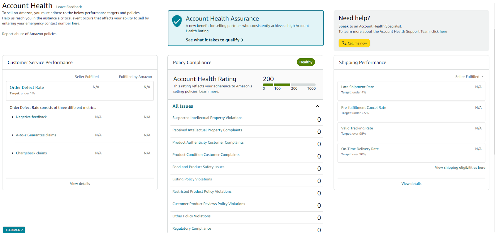Click the 'here' link for emergency contact number
The width and height of the screenshot is (495, 233).
[76, 24]
